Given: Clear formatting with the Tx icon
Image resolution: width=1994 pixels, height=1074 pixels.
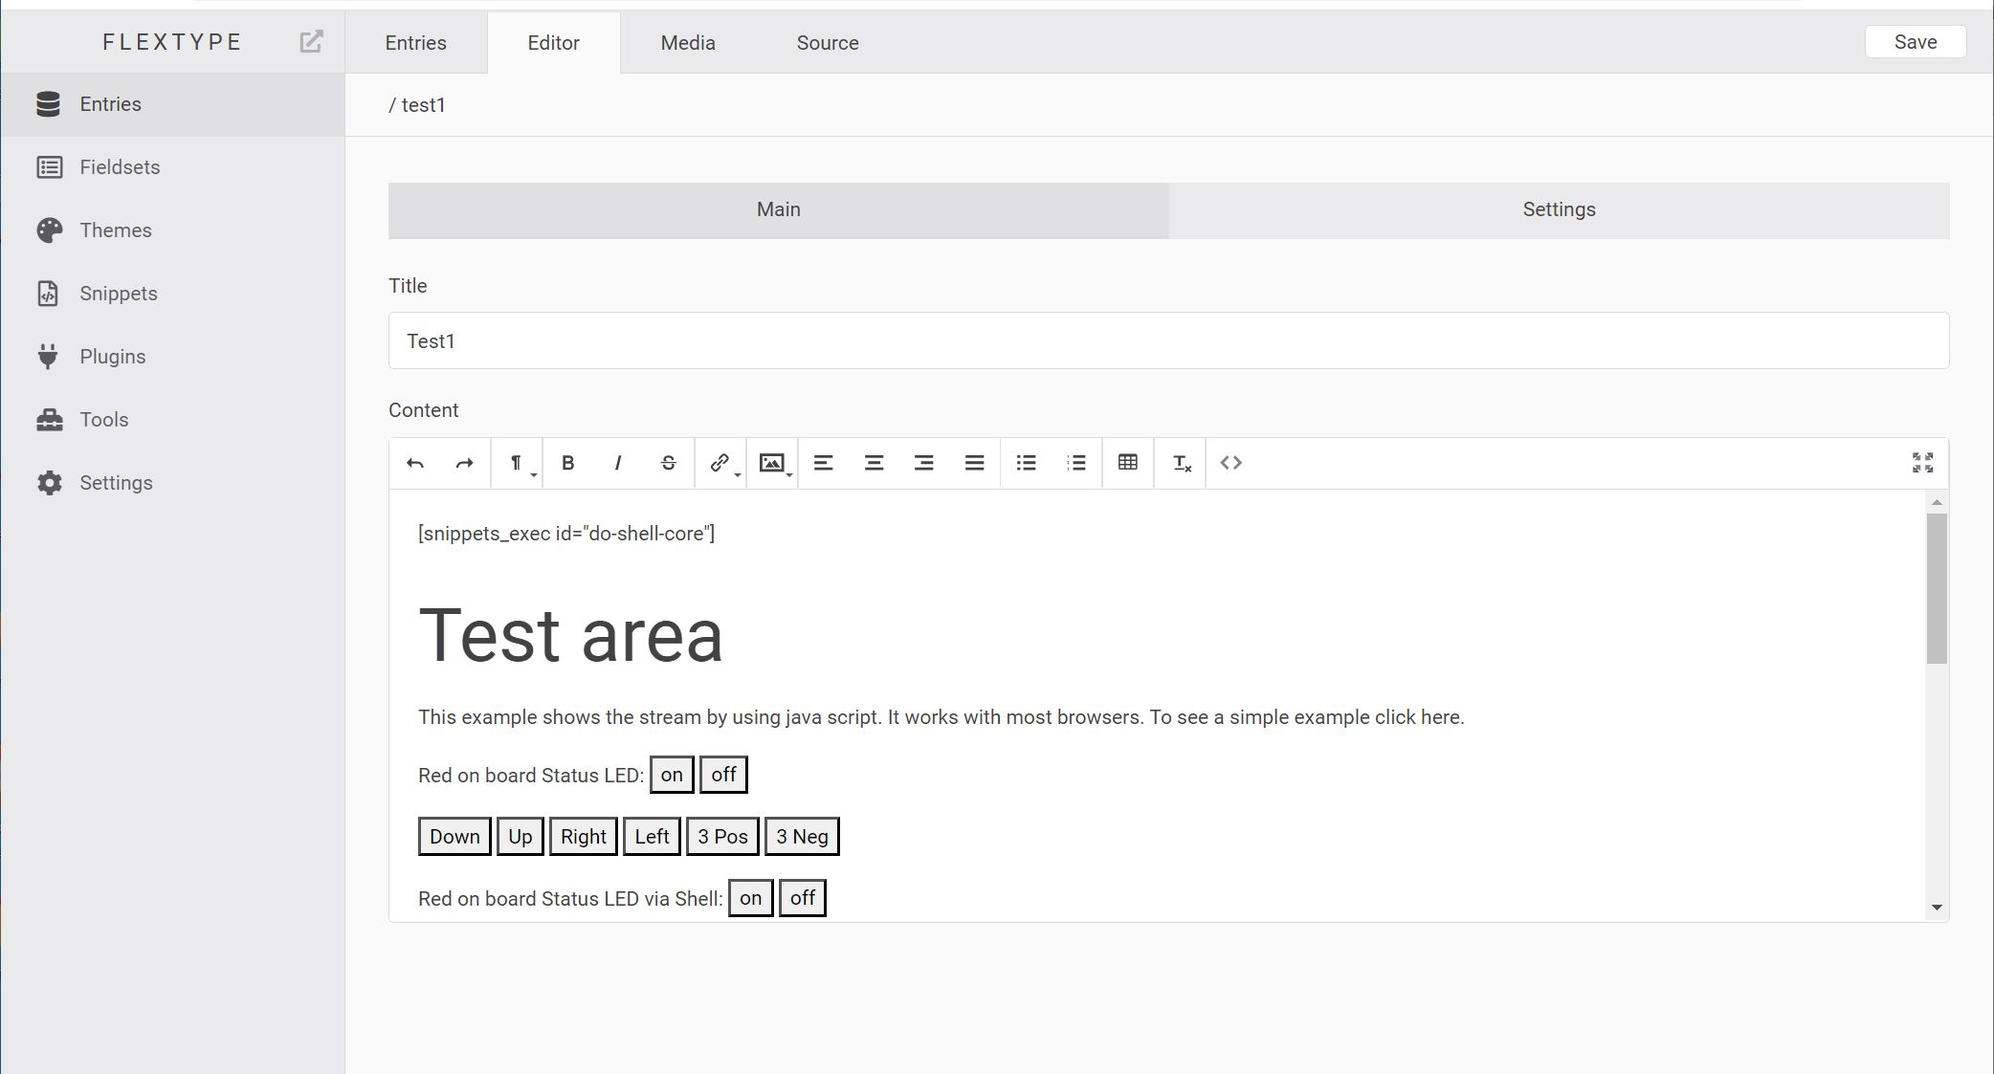Looking at the screenshot, I should point(1181,464).
